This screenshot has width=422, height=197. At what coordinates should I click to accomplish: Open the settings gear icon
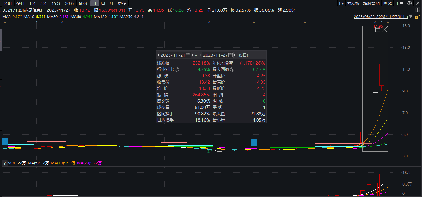pos(410,3)
